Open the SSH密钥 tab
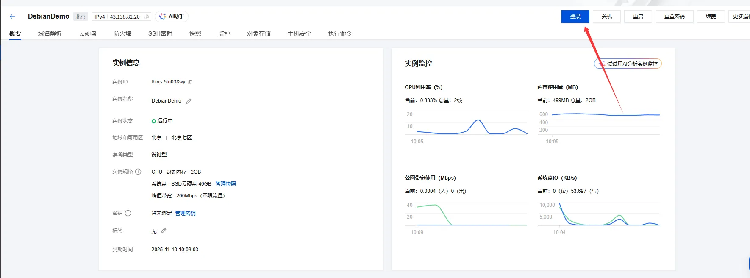 pos(160,33)
